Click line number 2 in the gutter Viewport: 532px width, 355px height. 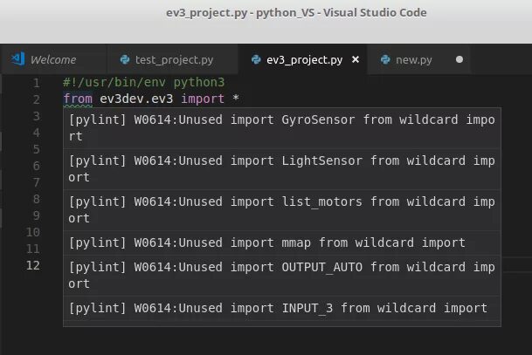(37, 99)
